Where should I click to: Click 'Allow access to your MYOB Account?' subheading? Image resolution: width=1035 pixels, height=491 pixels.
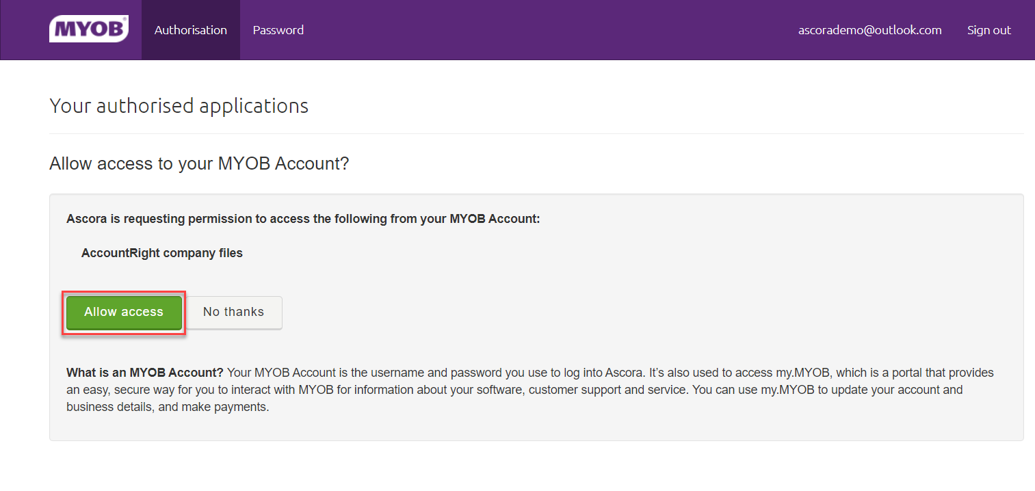pos(199,163)
